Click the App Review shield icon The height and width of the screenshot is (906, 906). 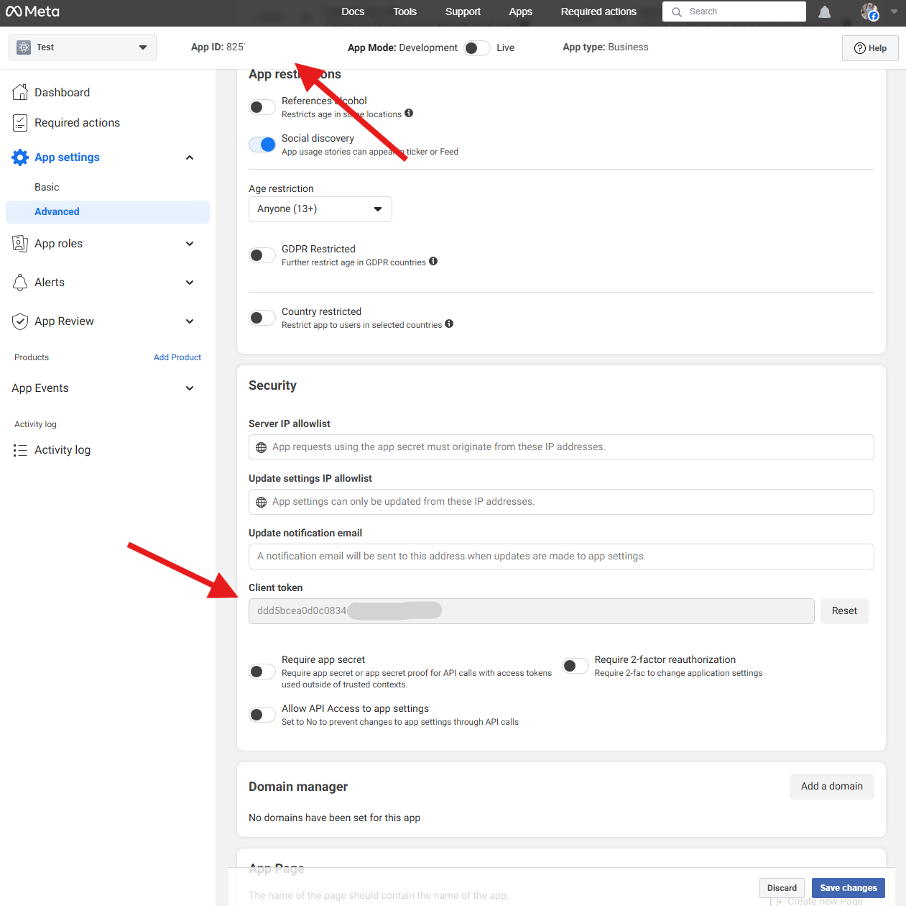click(x=20, y=321)
